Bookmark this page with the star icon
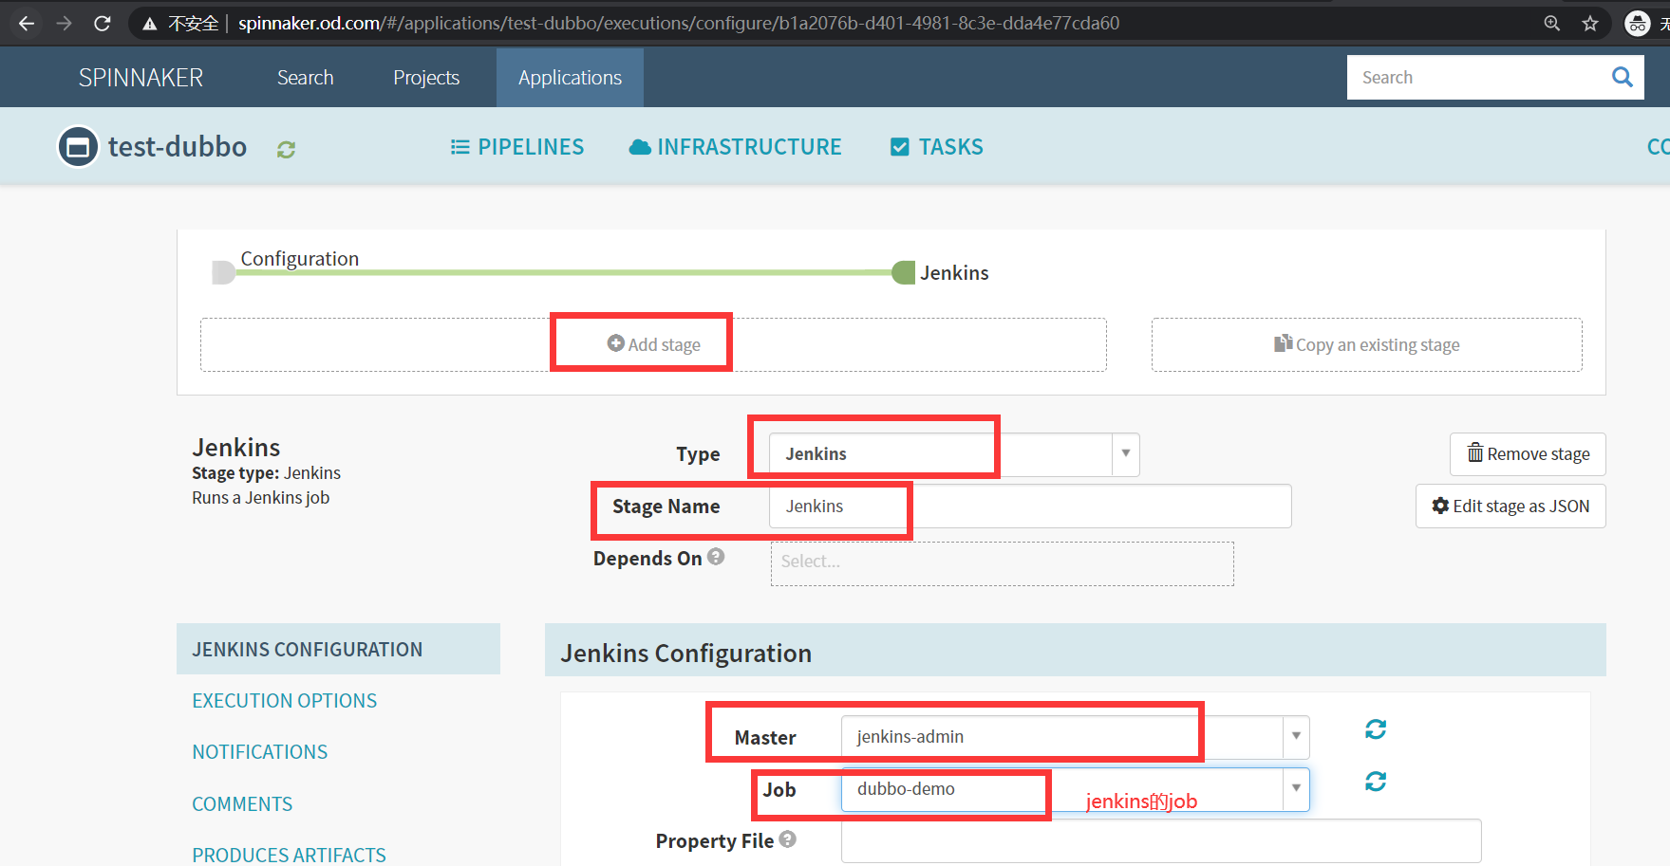 1590,23
